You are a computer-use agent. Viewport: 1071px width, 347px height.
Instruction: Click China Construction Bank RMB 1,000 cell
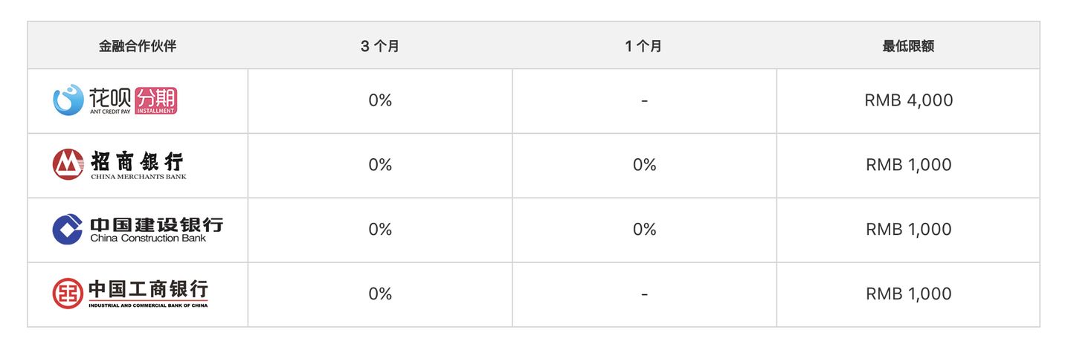click(908, 230)
